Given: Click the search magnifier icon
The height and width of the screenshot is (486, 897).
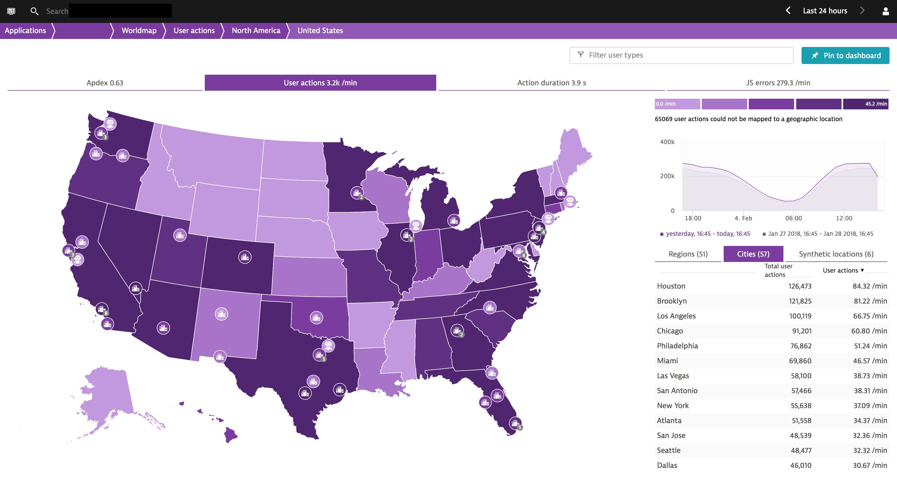Looking at the screenshot, I should pos(34,11).
